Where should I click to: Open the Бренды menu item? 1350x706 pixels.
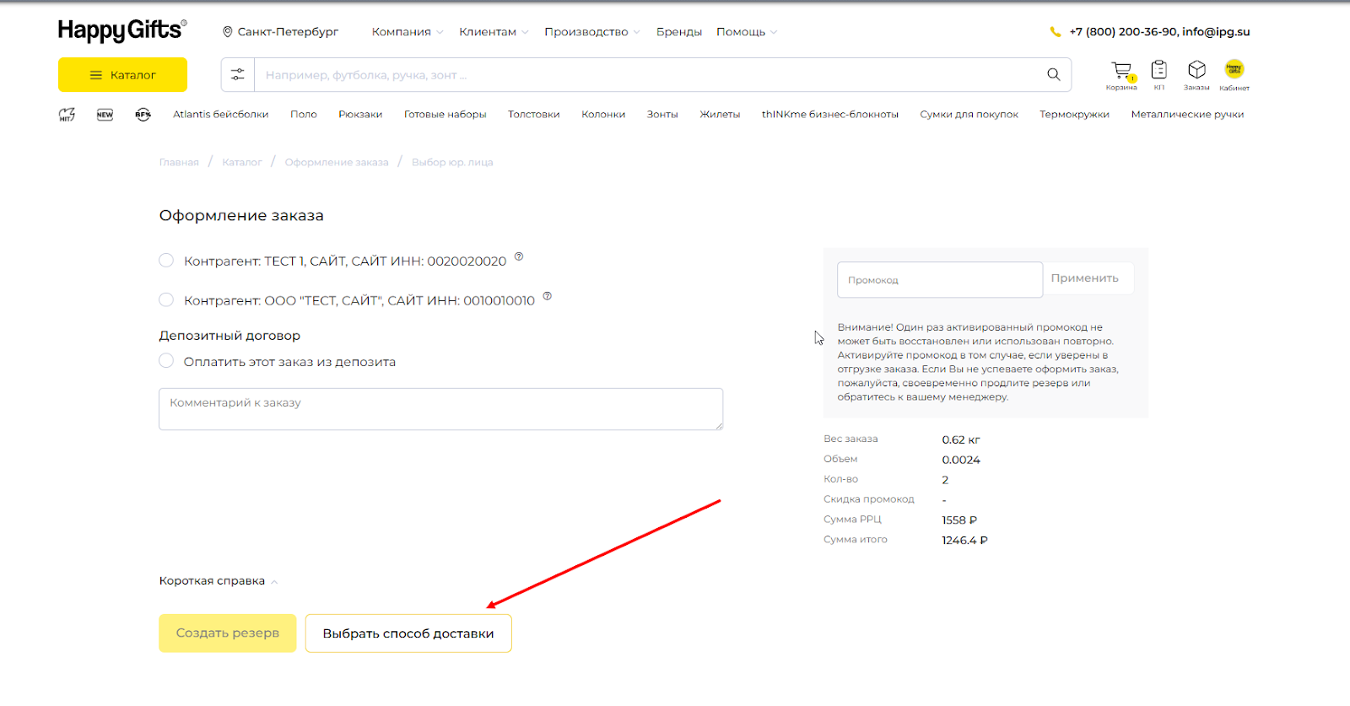click(x=678, y=32)
